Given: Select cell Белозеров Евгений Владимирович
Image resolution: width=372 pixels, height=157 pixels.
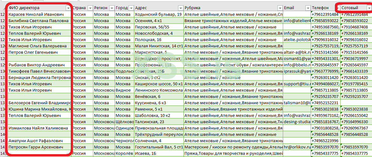Looking at the screenshot, I should point(40,103).
